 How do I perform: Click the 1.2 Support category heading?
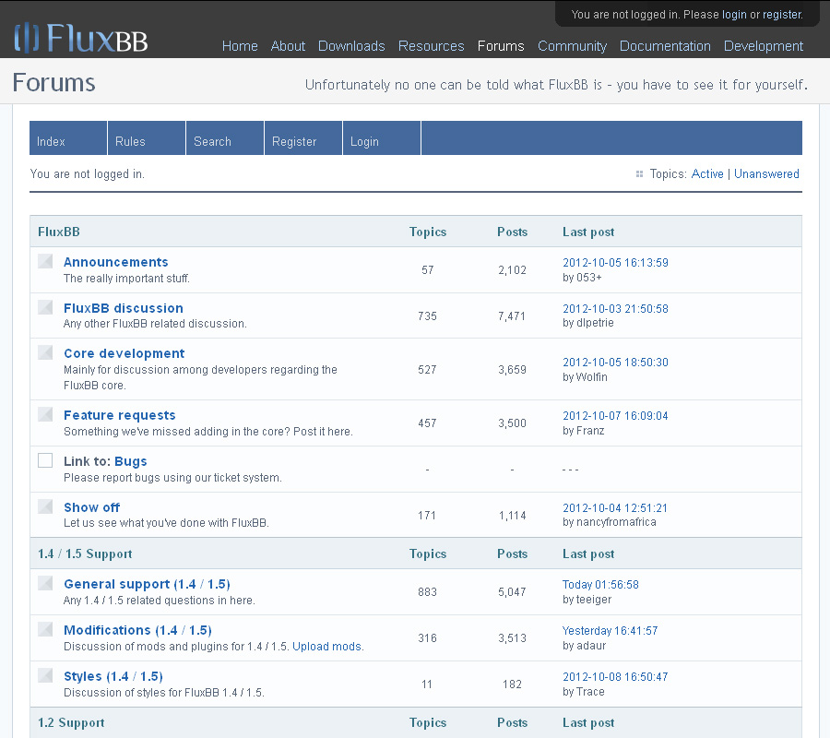[71, 722]
